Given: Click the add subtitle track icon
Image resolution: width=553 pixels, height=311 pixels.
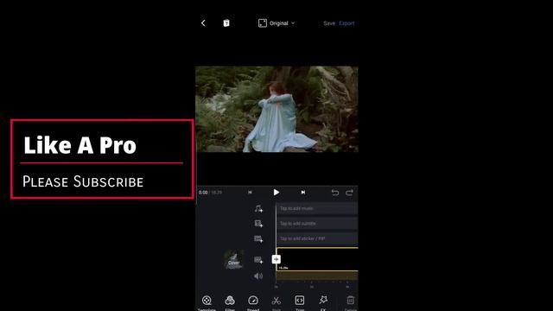Looking at the screenshot, I should (x=258, y=224).
